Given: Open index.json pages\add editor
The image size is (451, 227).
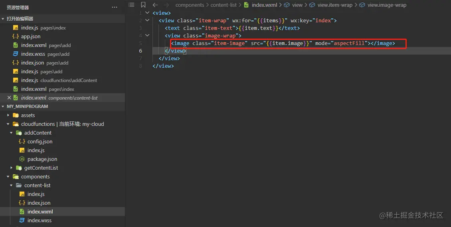Looking at the screenshot, I should [x=62, y=63].
